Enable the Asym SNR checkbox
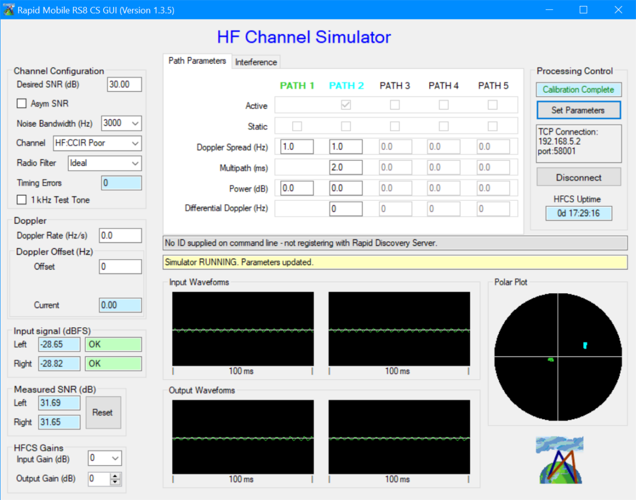Screen dimensions: 636x500 click(x=22, y=103)
